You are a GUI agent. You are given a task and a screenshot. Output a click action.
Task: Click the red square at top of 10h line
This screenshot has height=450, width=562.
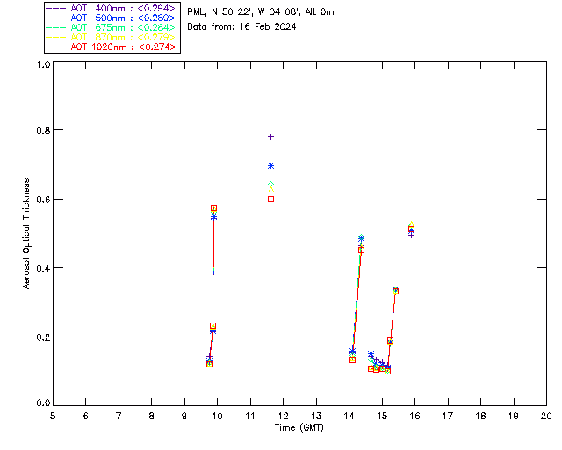click(x=213, y=208)
